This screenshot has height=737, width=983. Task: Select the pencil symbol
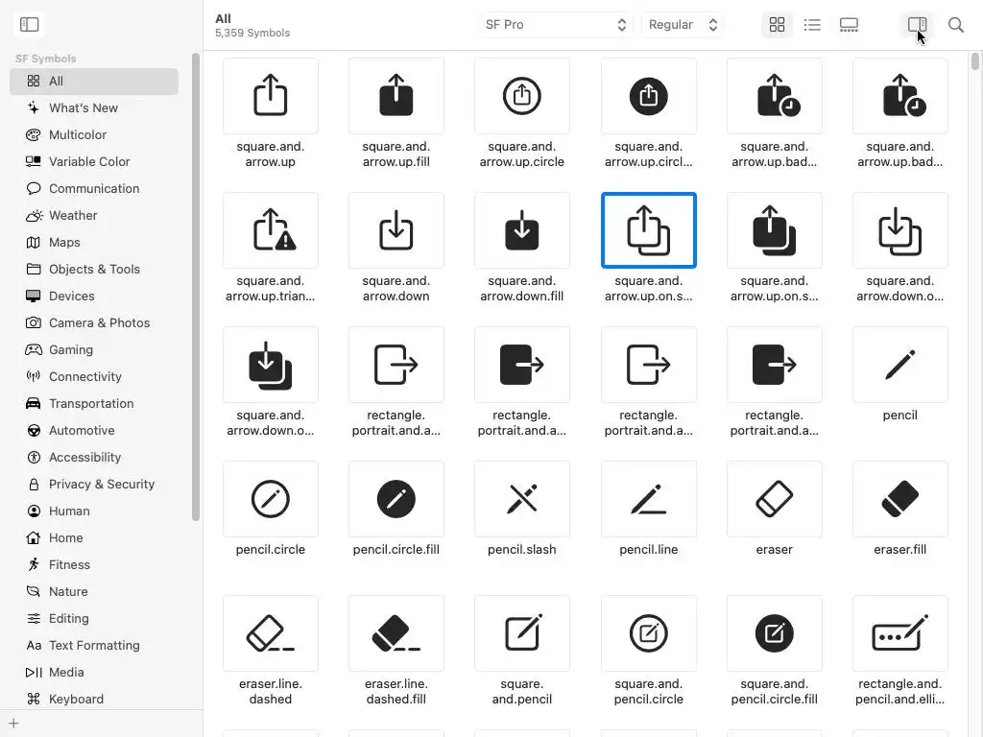tap(900, 365)
